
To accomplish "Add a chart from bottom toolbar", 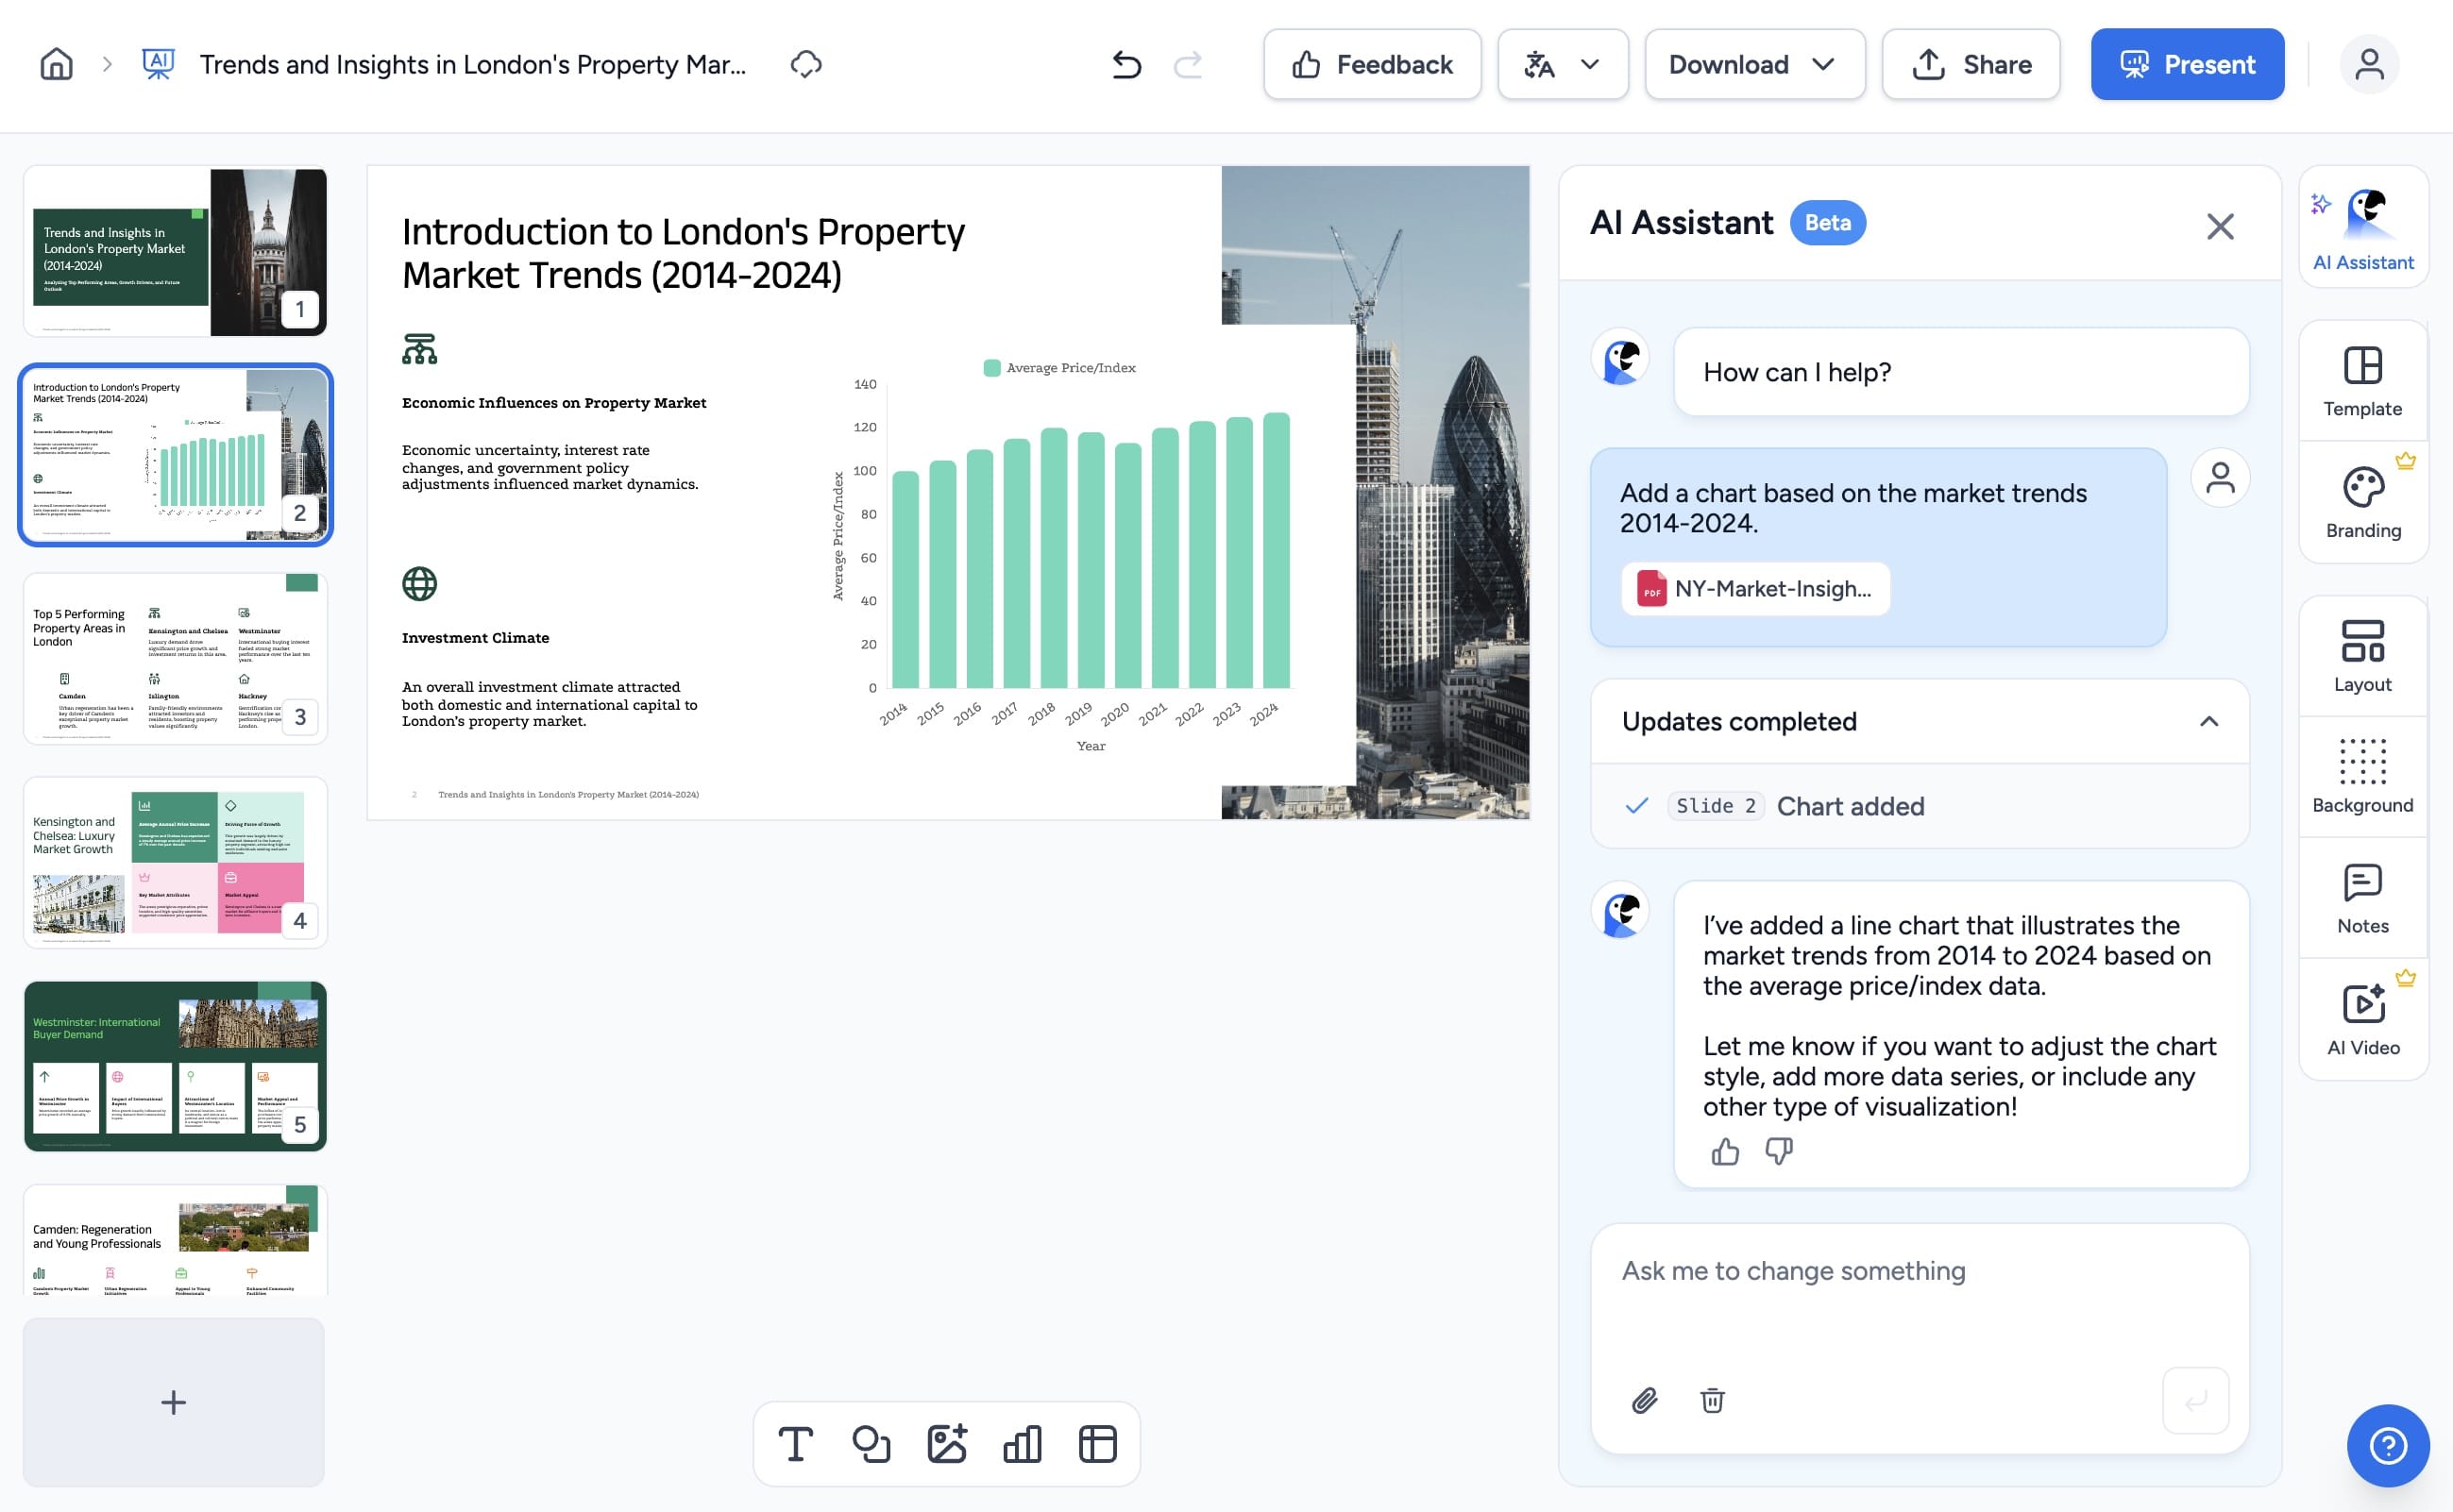I will (x=1022, y=1443).
